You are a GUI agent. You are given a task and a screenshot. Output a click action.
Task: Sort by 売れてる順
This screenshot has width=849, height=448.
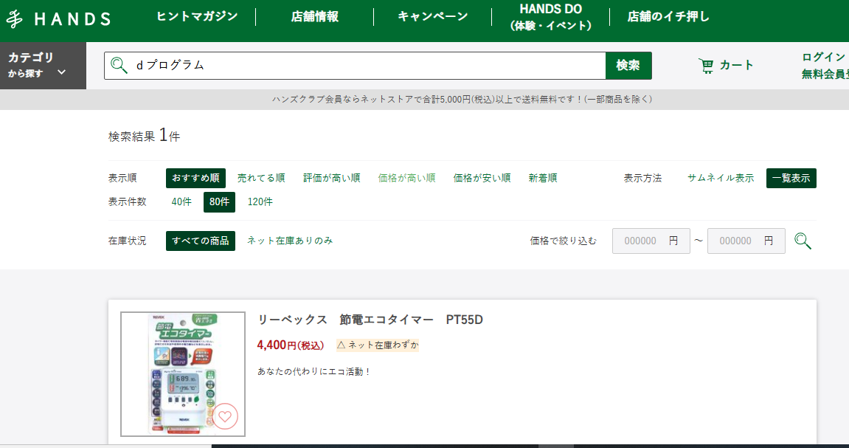point(261,178)
